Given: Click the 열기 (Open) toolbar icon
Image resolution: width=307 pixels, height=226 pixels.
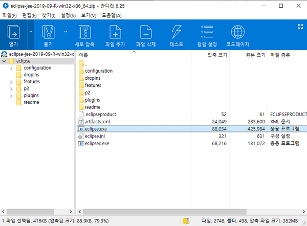Looking at the screenshot, I should pyautogui.click(x=13, y=32).
